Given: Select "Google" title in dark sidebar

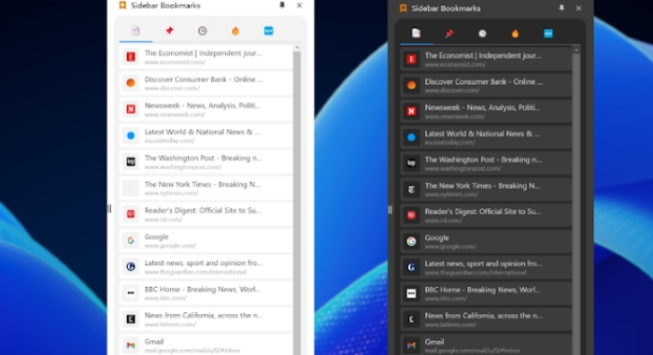Looking at the screenshot, I should 437,238.
